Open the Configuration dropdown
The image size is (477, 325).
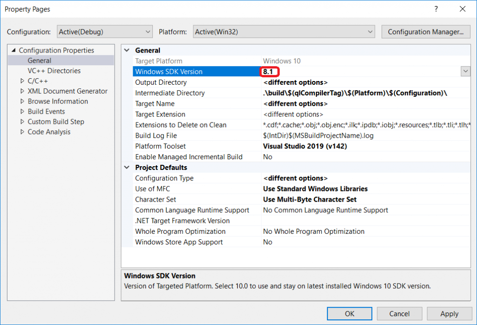pos(105,32)
